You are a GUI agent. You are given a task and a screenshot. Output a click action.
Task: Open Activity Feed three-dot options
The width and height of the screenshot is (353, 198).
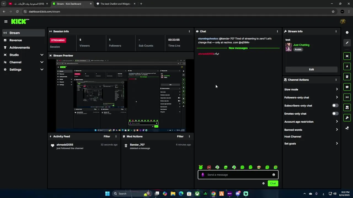[116, 136]
